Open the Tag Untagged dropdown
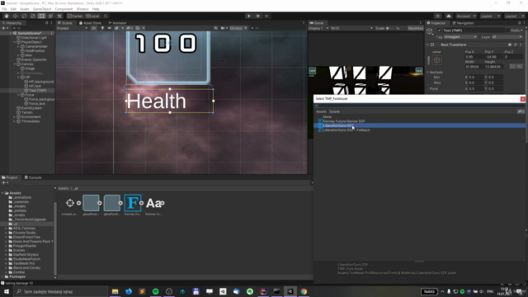The image size is (528, 297). [x=460, y=36]
